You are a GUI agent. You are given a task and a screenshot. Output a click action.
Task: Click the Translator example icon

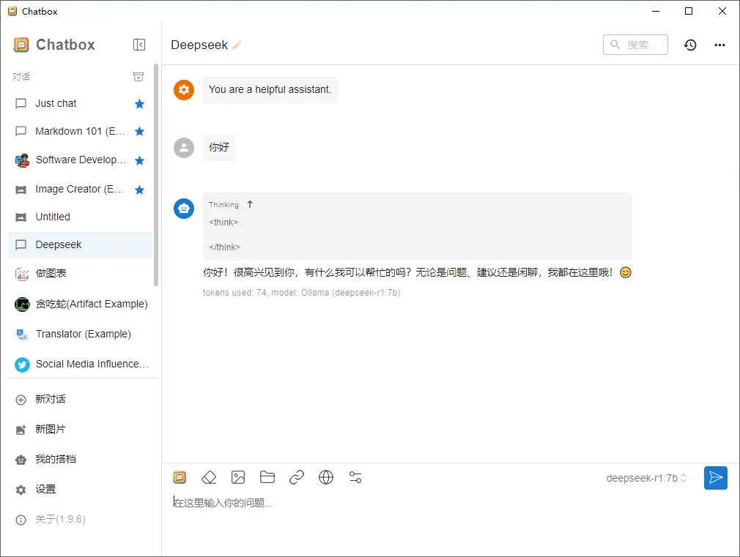(x=22, y=334)
